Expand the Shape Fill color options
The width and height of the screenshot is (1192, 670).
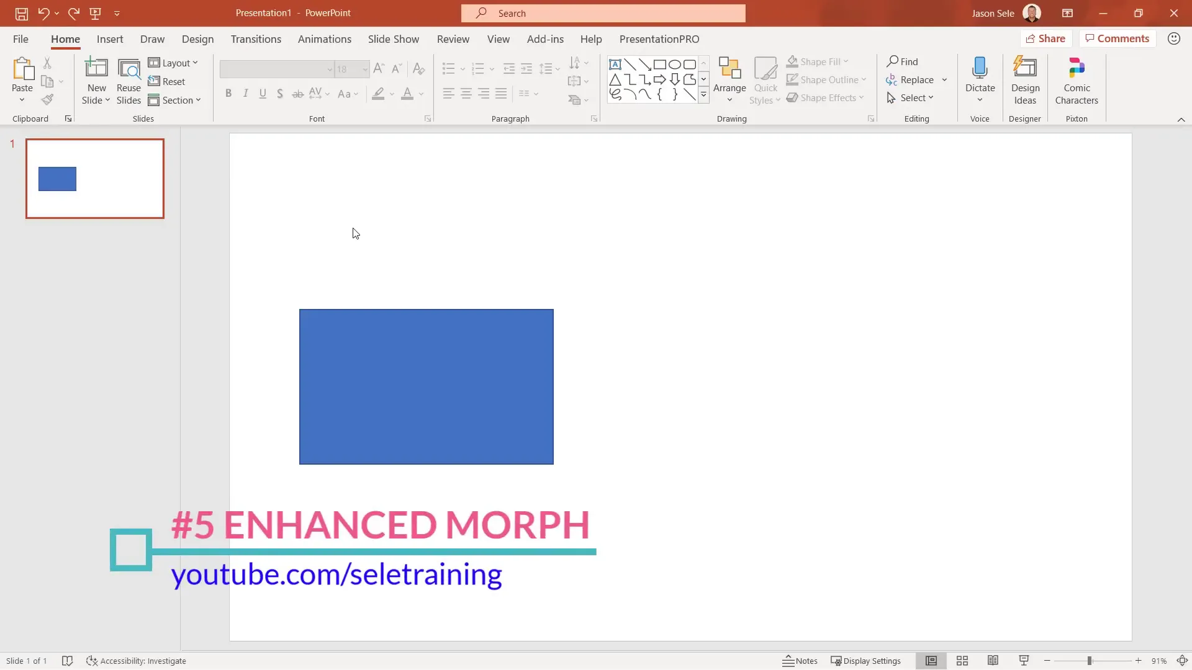click(846, 61)
